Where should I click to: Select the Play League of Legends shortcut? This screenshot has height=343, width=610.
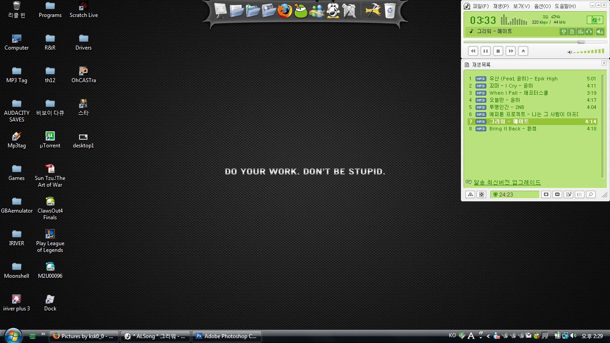[x=50, y=241]
